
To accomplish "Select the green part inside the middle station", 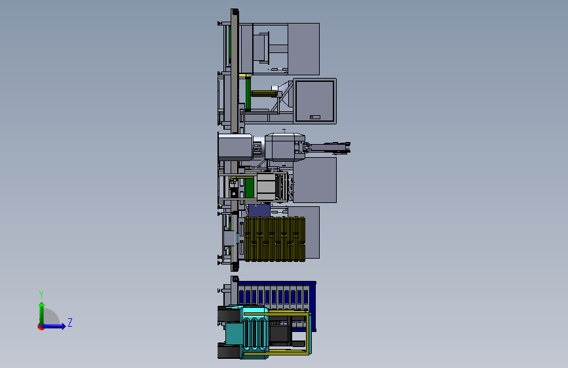I will click(x=249, y=188).
